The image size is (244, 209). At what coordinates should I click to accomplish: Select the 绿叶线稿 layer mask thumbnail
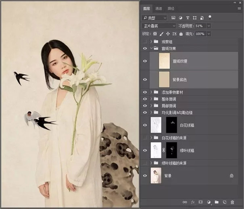(x=172, y=150)
